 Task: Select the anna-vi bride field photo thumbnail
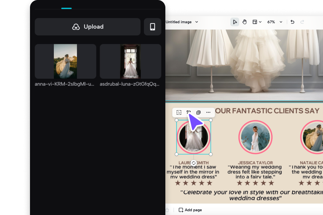(65, 61)
